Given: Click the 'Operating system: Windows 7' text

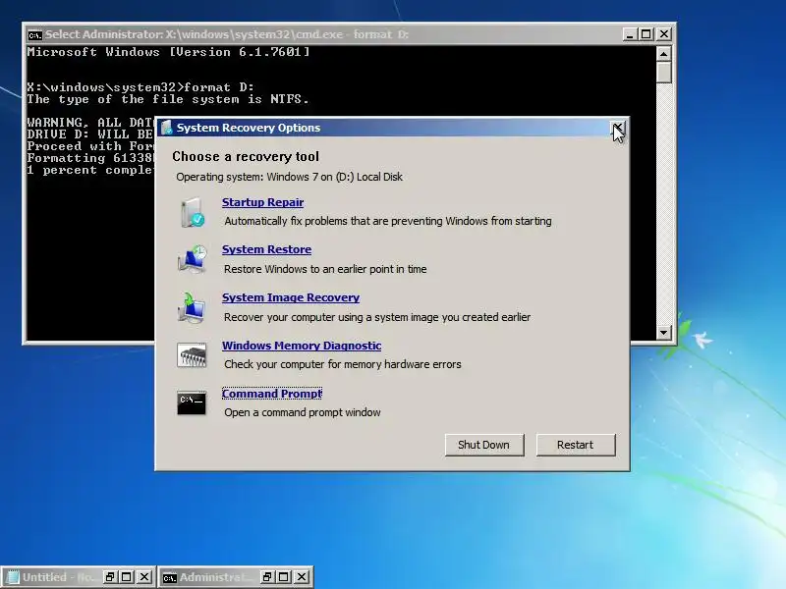Looking at the screenshot, I should (289, 177).
